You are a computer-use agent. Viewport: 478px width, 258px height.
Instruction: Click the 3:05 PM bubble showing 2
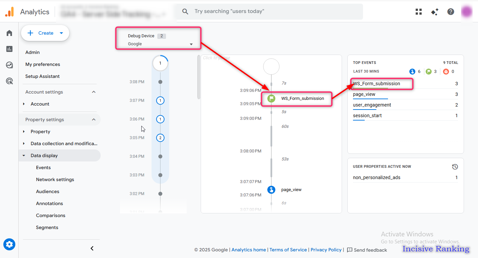tap(160, 138)
